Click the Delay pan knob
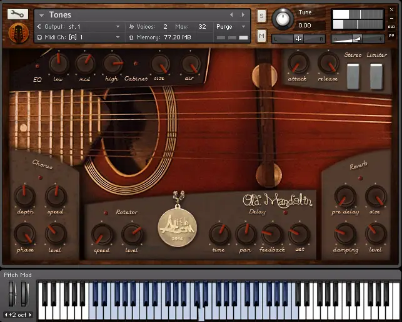The height and width of the screenshot is (322, 402). pos(246,234)
